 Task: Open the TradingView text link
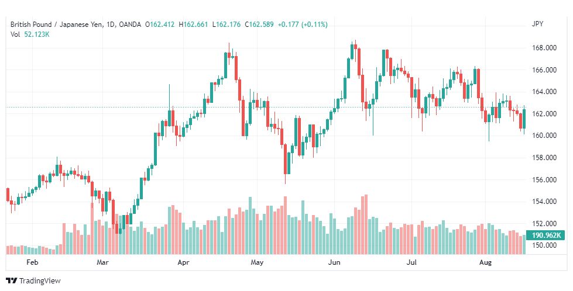pyautogui.click(x=40, y=281)
